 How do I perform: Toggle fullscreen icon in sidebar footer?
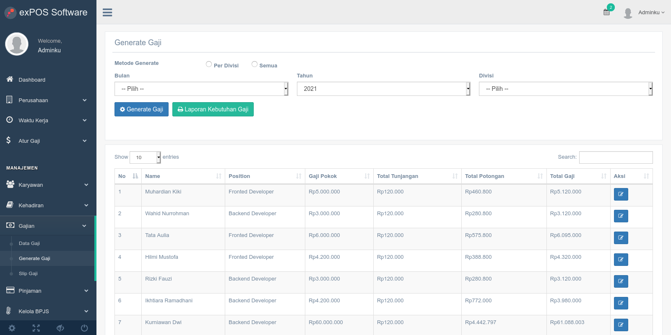[36, 328]
